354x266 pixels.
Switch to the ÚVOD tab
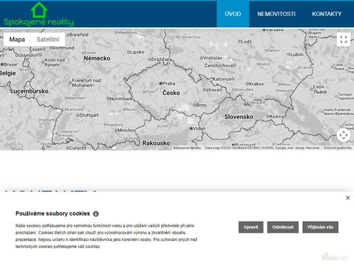click(x=233, y=14)
